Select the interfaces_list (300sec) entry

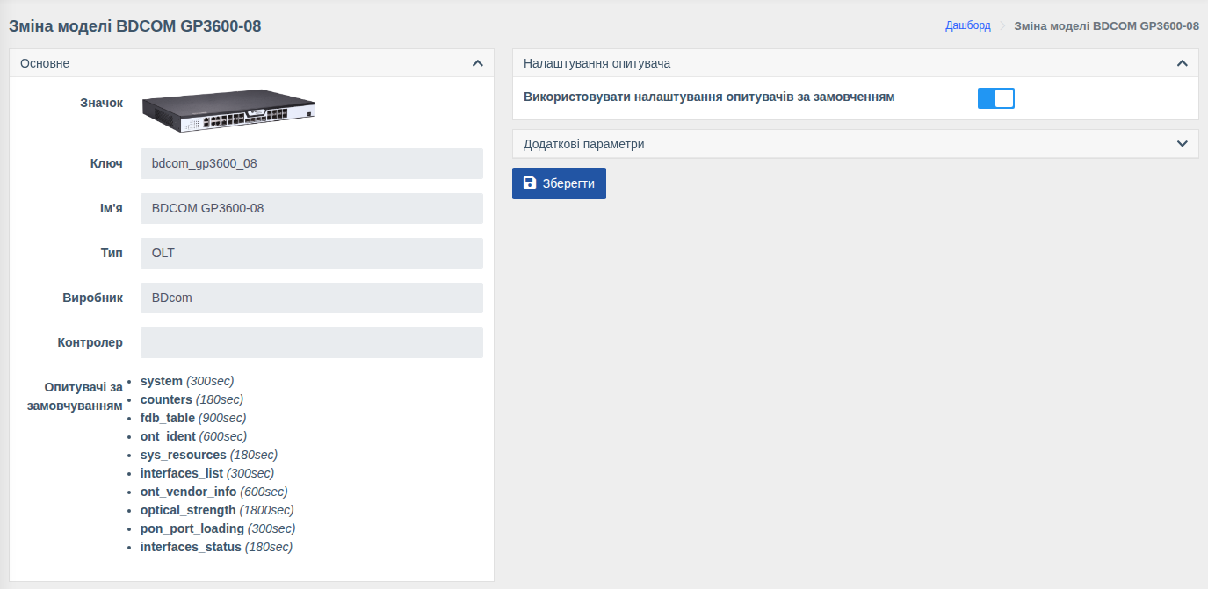207,473
